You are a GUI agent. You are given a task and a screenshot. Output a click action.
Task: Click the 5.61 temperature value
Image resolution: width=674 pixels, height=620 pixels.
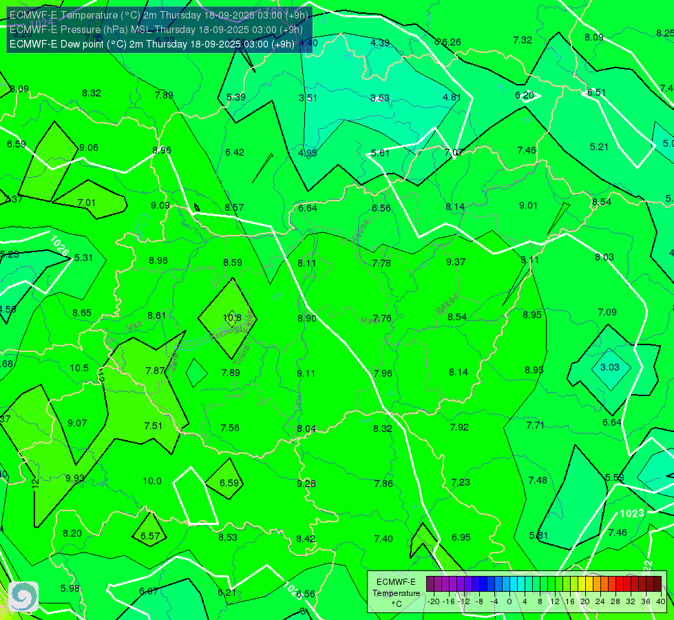(380, 153)
